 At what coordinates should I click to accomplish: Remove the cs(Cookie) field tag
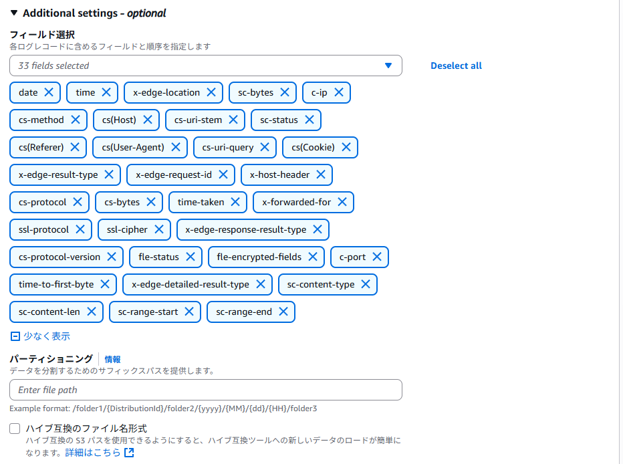point(346,147)
